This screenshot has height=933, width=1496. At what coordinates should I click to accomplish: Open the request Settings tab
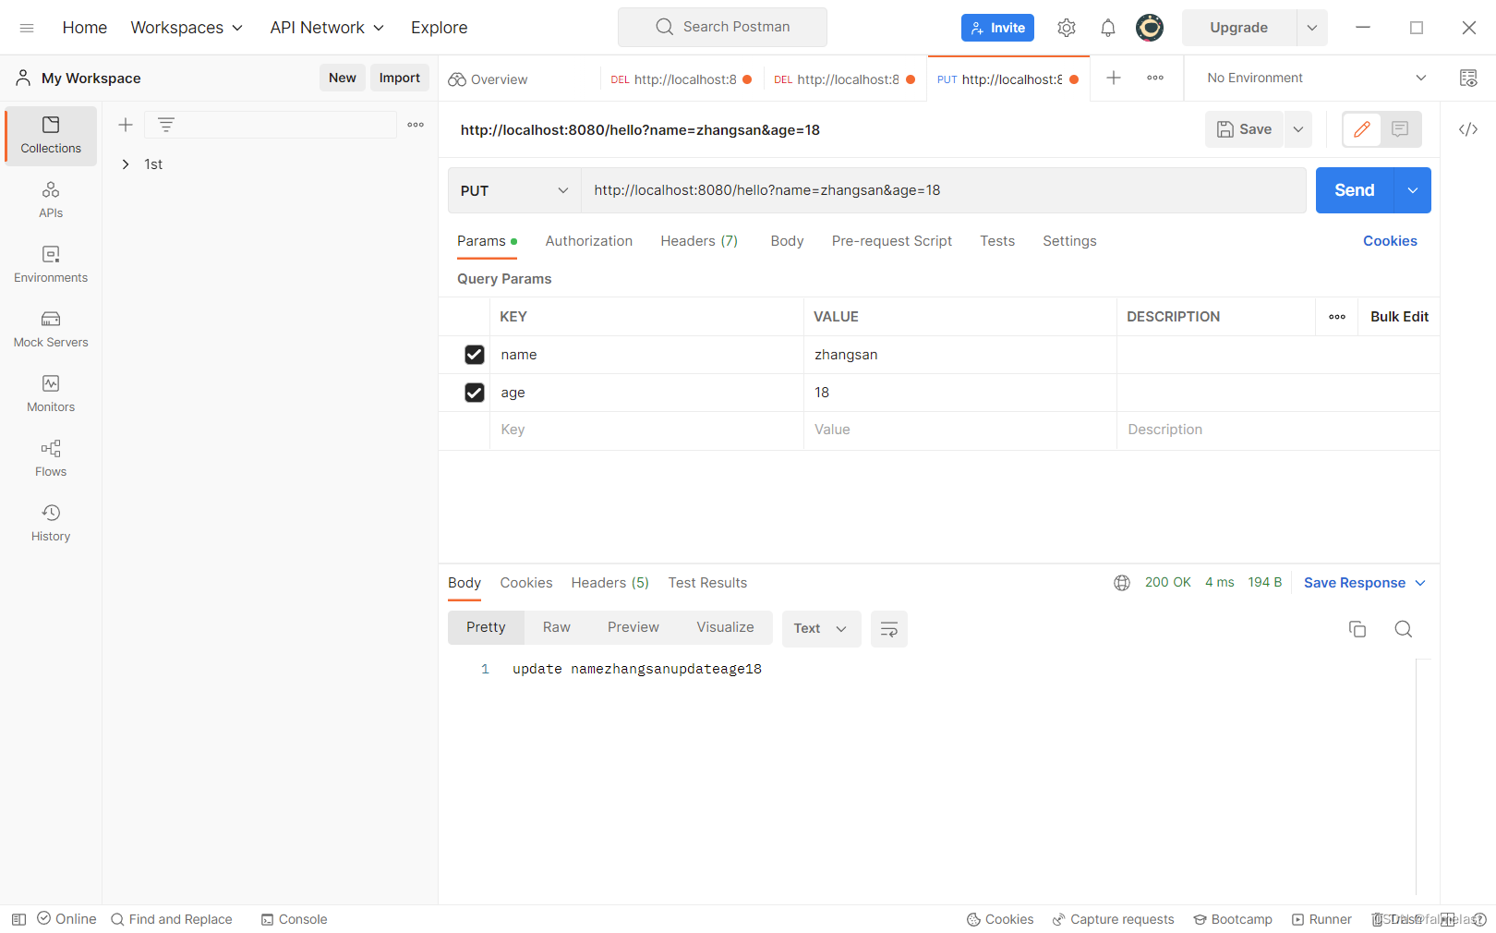(1069, 241)
